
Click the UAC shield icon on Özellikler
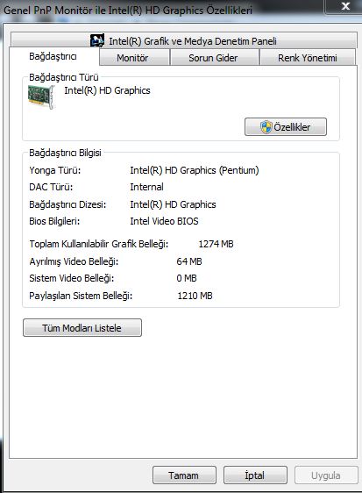pyautogui.click(x=266, y=127)
